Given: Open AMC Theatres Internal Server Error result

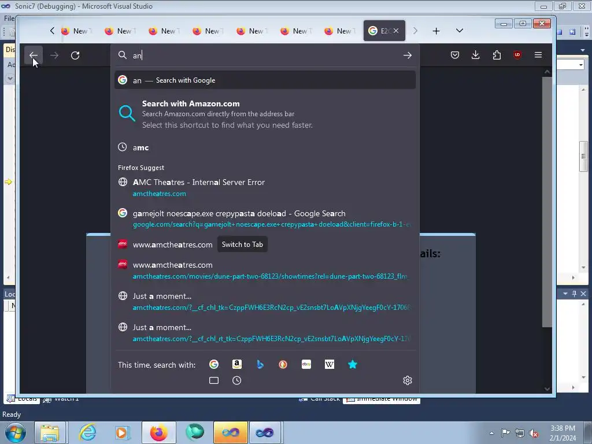Looking at the screenshot, I should coord(265,188).
